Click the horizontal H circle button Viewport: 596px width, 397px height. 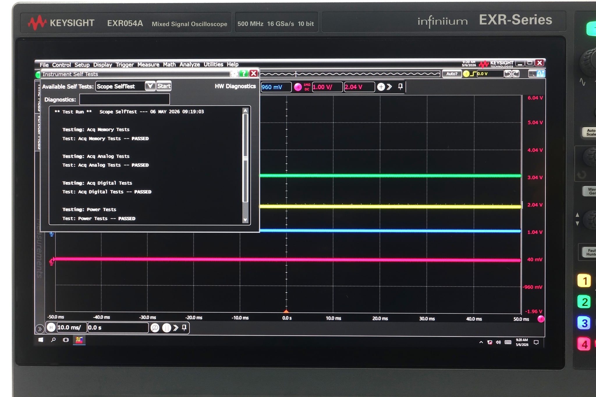(x=51, y=327)
